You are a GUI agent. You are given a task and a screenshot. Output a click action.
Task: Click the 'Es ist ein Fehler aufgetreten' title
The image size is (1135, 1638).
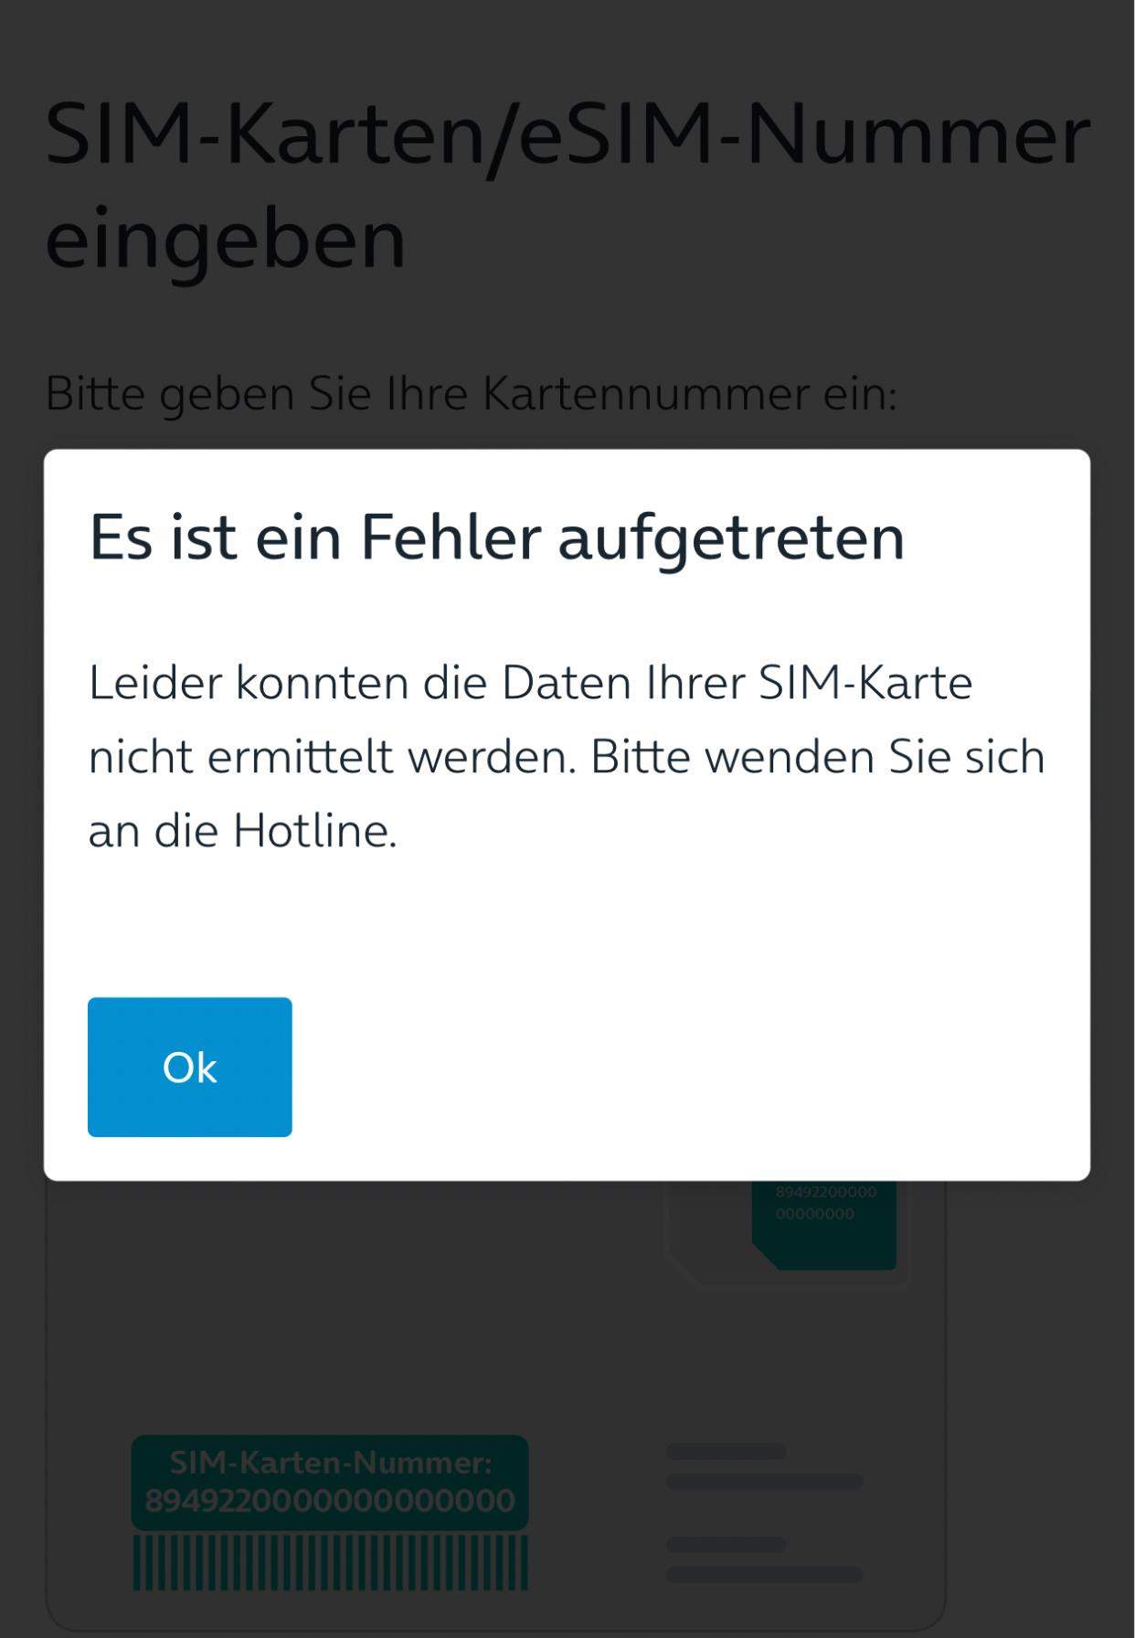497,537
